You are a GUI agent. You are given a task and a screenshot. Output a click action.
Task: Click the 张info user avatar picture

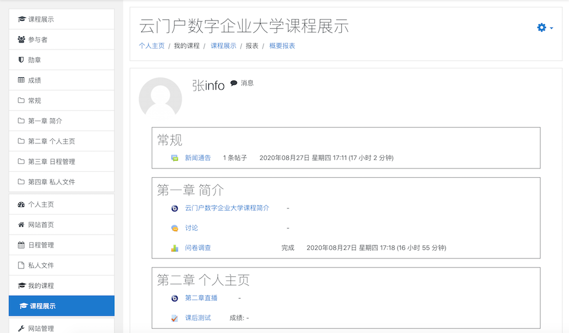161,97
